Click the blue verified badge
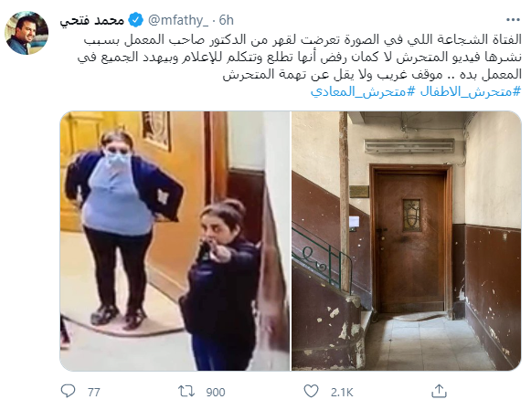The image size is (531, 410). click(x=136, y=20)
